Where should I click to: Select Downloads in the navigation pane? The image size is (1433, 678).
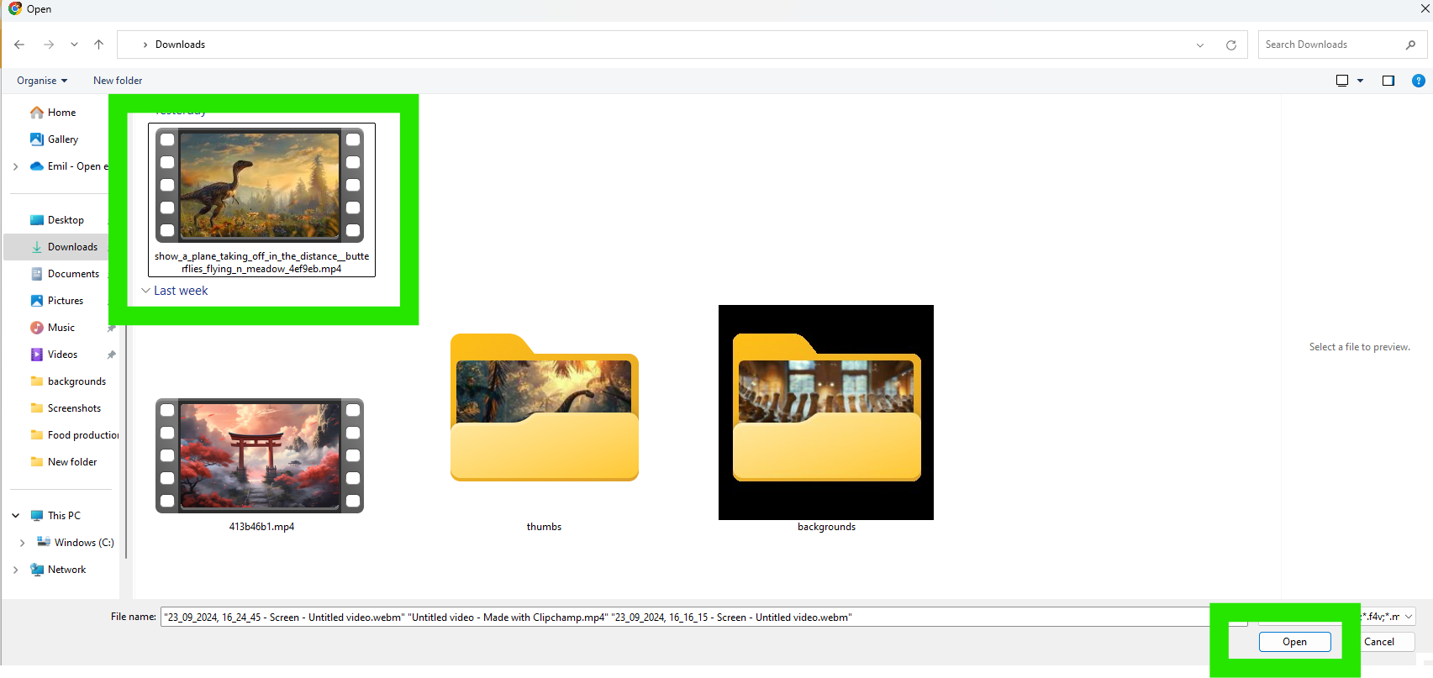tap(64, 247)
